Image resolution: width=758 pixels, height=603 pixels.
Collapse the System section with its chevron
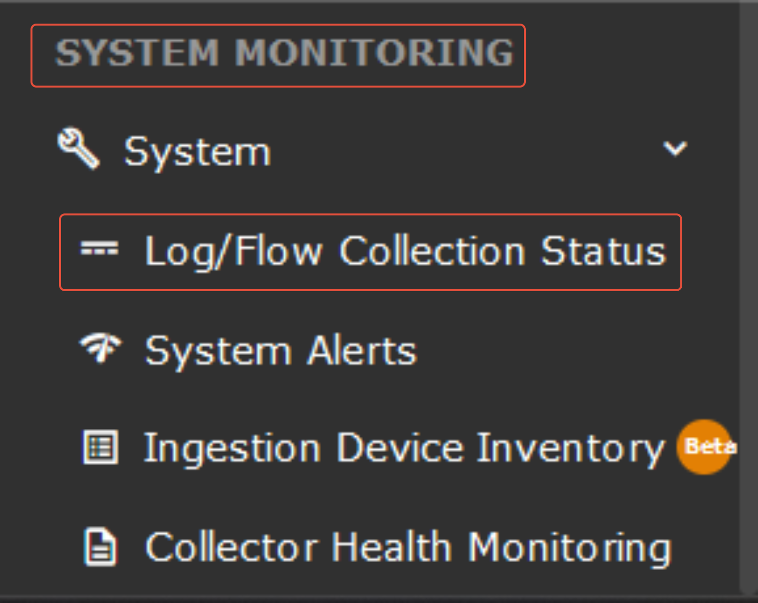(x=675, y=148)
